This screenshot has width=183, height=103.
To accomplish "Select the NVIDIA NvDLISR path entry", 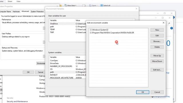I will [118, 33].
